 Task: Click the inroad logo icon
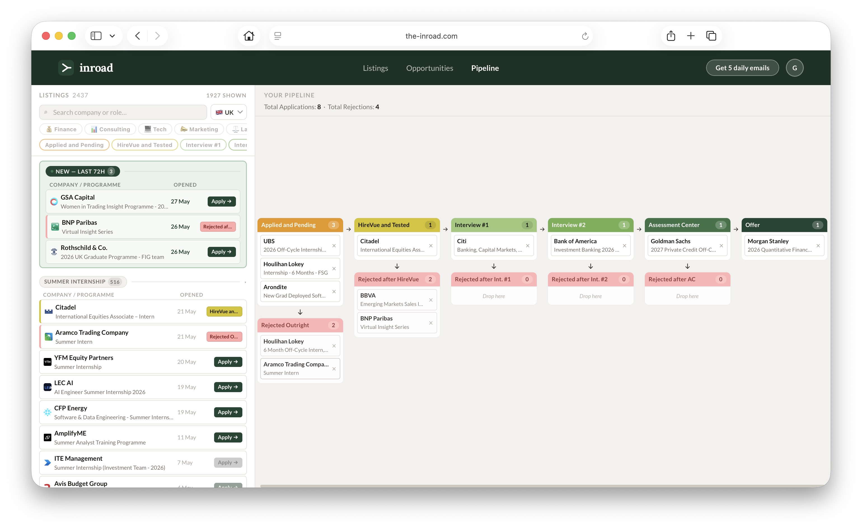tap(66, 68)
